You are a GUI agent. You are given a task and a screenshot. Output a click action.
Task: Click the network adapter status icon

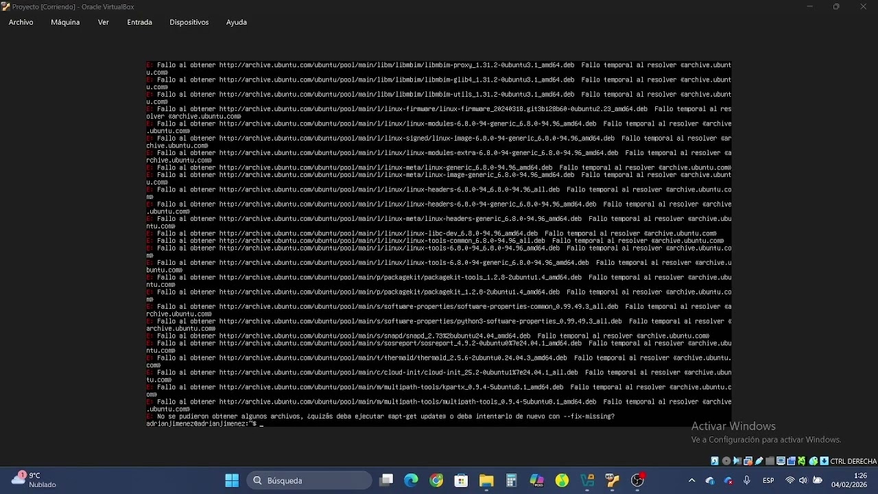(748, 461)
